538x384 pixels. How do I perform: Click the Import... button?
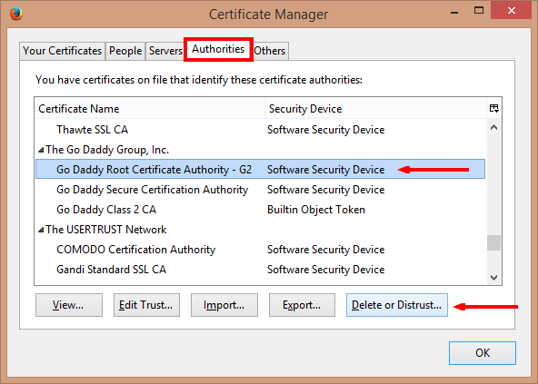(x=224, y=305)
